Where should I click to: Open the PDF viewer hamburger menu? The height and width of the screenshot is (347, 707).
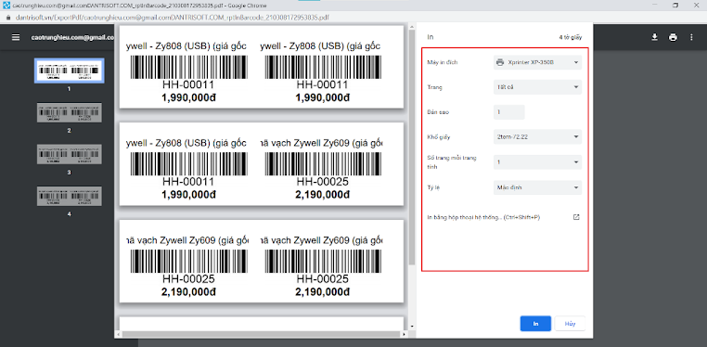(x=16, y=37)
